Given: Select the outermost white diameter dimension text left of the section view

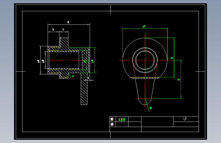Looking at the screenshot, I should pyautogui.click(x=38, y=61).
